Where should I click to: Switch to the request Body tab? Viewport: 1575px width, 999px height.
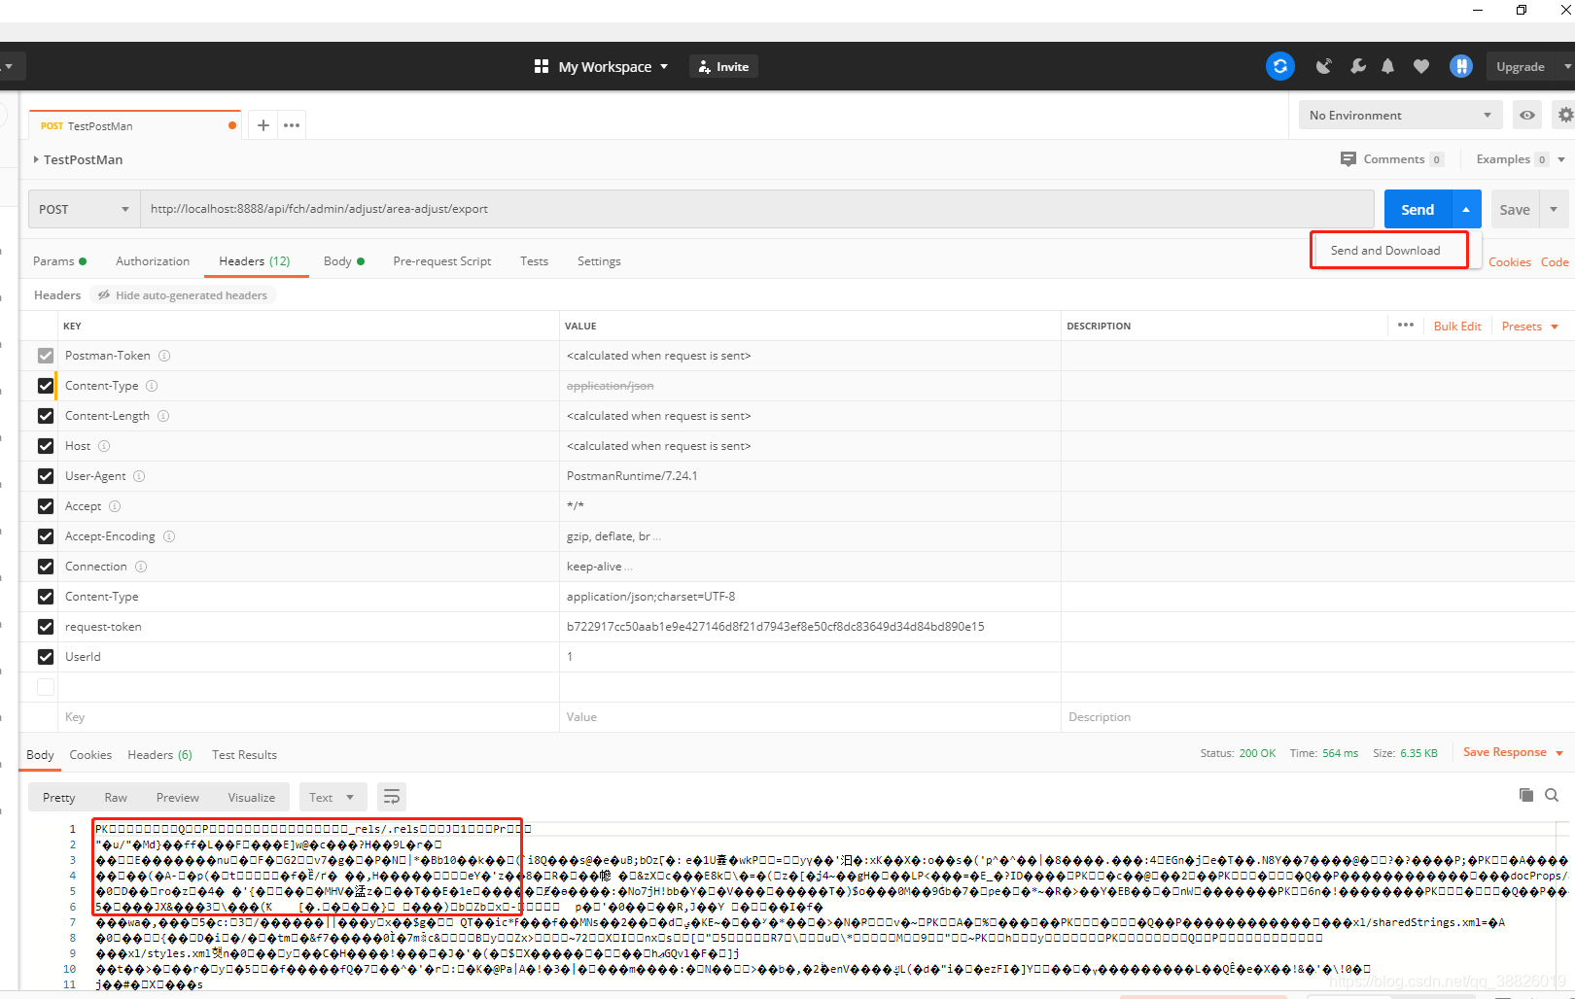pos(344,260)
